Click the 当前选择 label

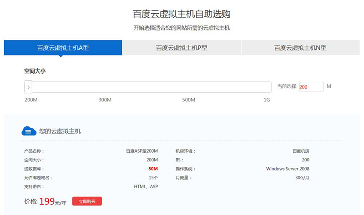(287, 86)
